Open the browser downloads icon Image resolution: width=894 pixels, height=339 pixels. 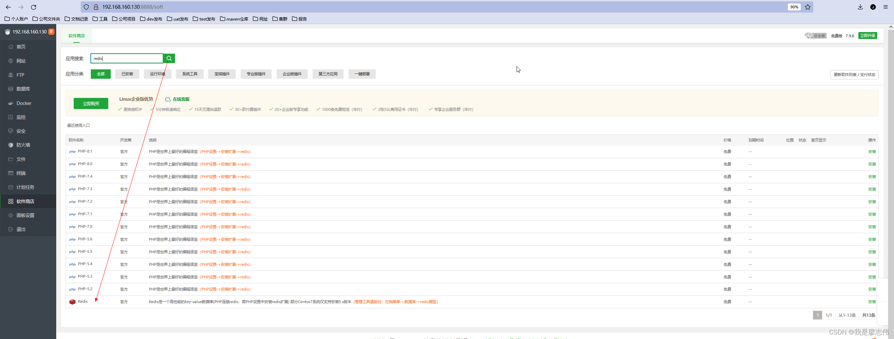pos(860,7)
